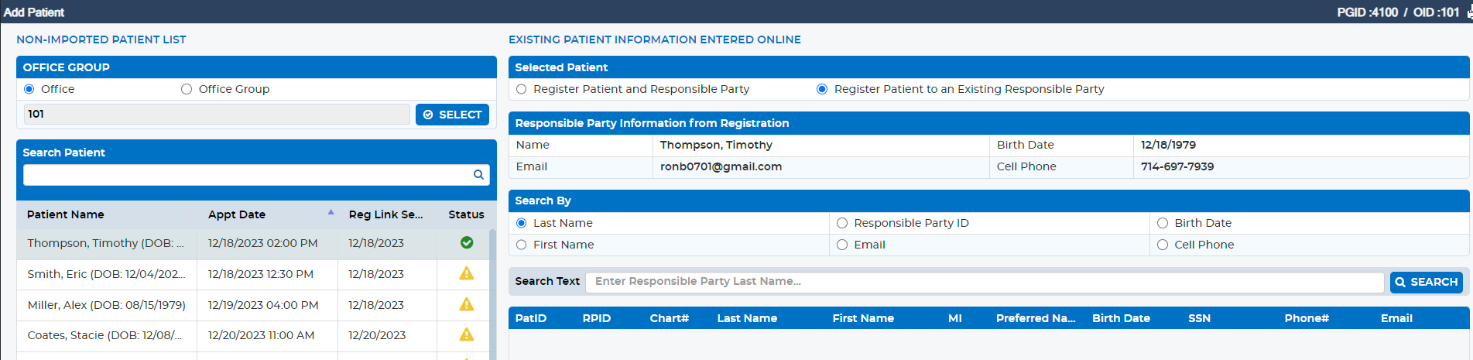Select Birth Date as the search criterion
Viewport: 1473px width, 360px height.
point(1163,223)
